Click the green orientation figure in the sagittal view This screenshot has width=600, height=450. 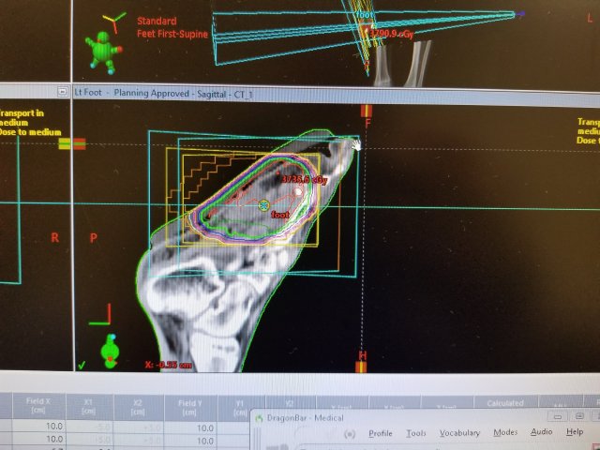click(111, 349)
